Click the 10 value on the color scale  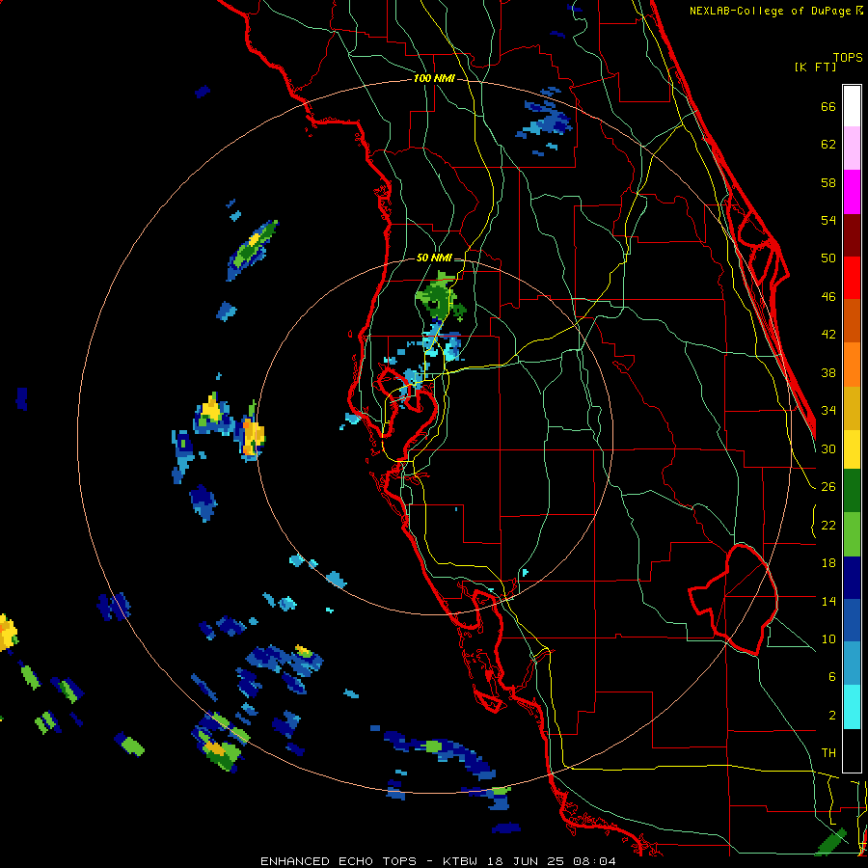coord(828,638)
